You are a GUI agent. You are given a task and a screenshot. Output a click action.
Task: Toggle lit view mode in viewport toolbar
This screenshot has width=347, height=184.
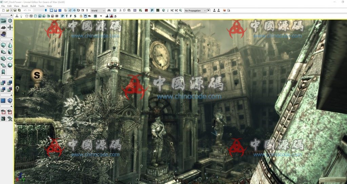pos(40,16)
